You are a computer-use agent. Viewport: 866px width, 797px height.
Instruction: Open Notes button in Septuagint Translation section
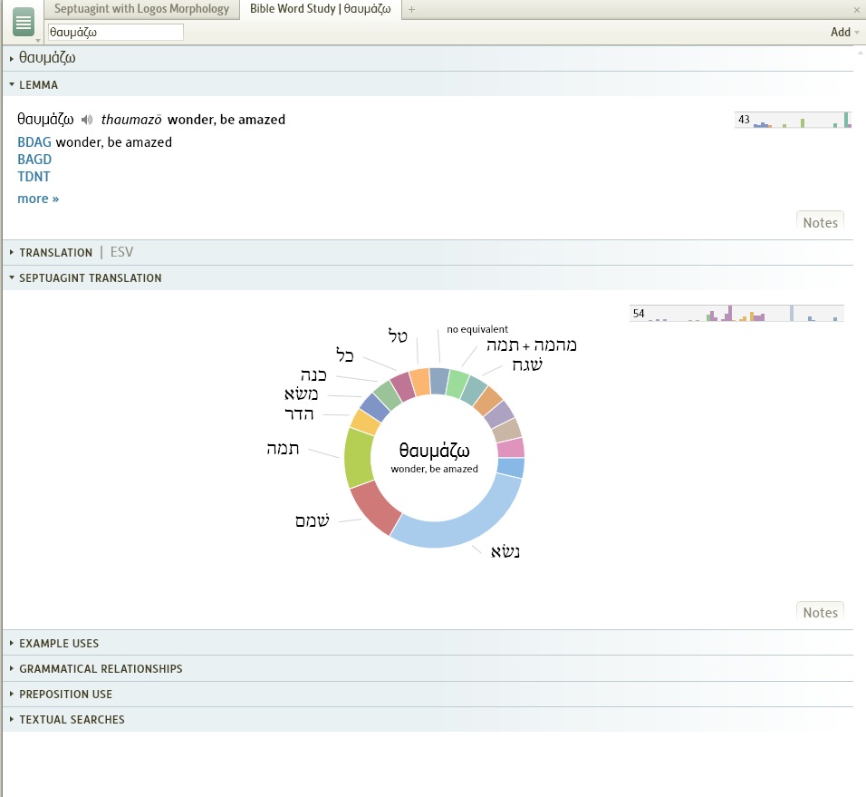820,612
